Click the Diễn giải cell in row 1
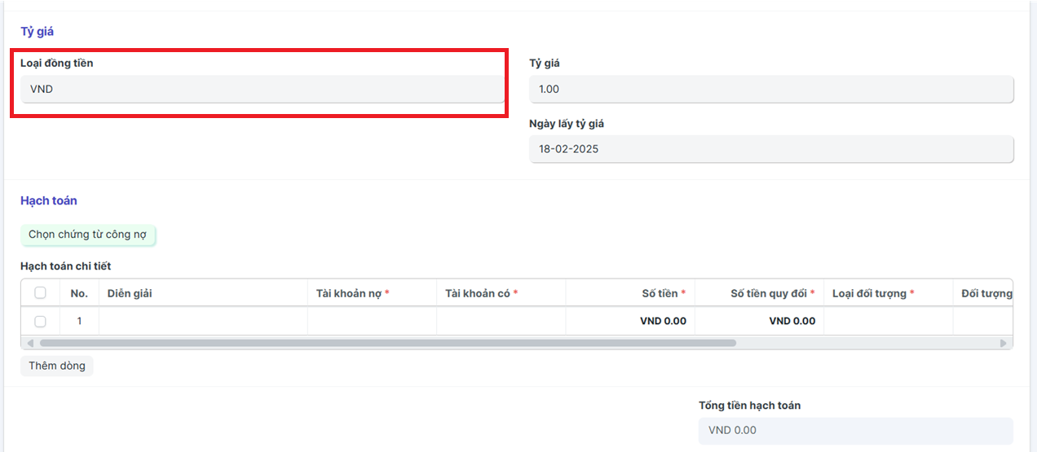Image resolution: width=1037 pixels, height=452 pixels. tap(203, 321)
